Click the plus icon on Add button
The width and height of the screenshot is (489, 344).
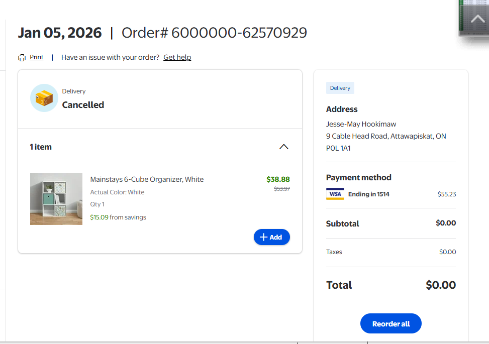[x=263, y=237]
